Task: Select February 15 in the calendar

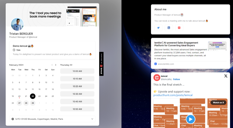Action: pyautogui.click(x=33, y=89)
